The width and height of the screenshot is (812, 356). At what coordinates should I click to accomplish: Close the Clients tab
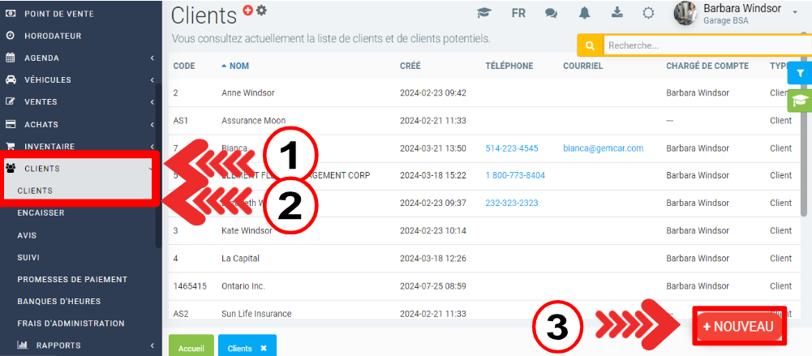pos(263,348)
